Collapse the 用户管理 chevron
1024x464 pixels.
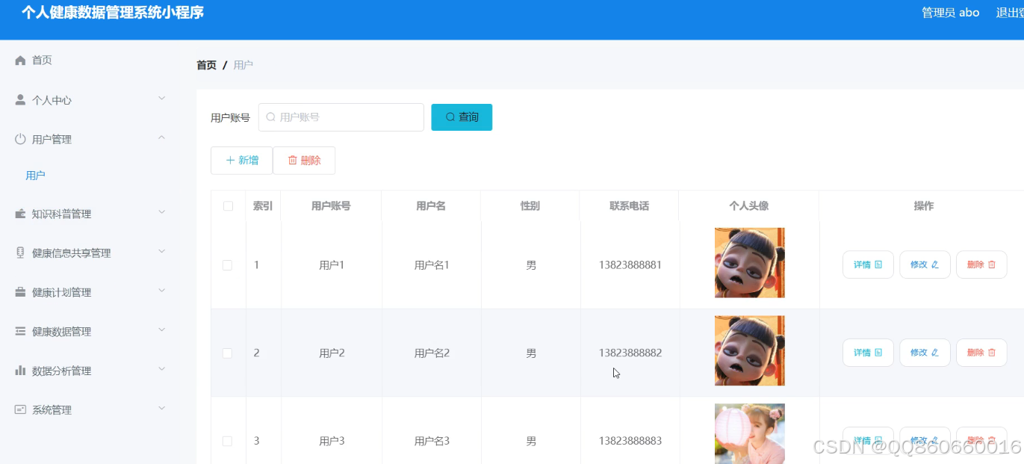[162, 138]
